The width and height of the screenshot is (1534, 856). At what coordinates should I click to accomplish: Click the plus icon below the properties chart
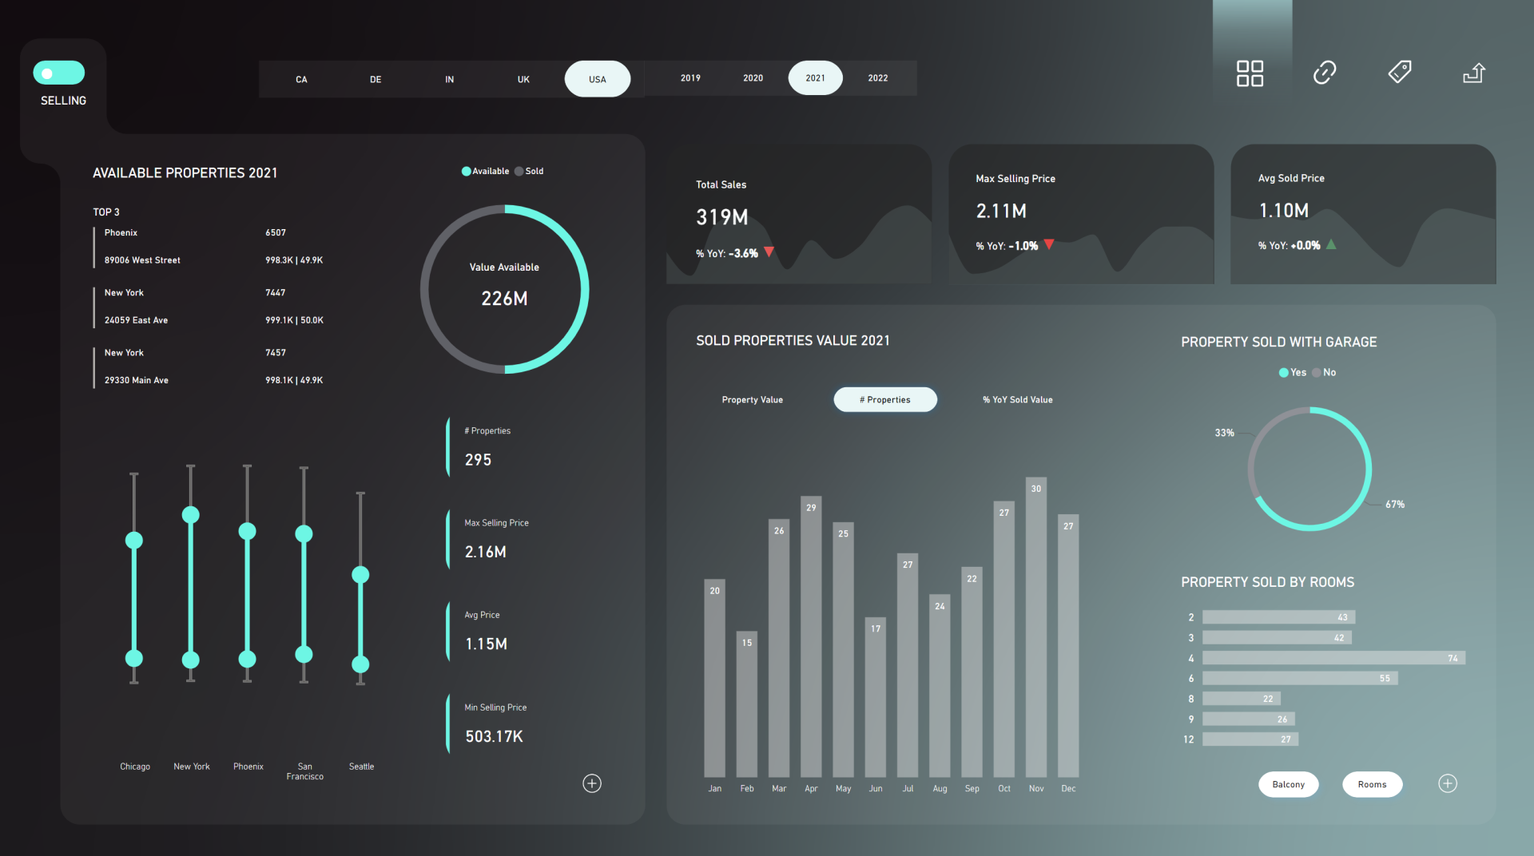(x=592, y=783)
